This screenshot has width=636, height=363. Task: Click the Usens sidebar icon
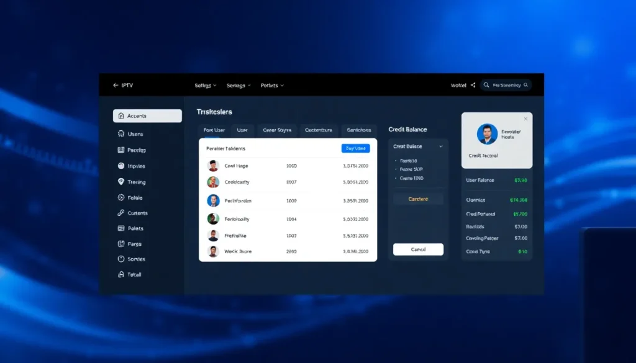[x=120, y=133]
